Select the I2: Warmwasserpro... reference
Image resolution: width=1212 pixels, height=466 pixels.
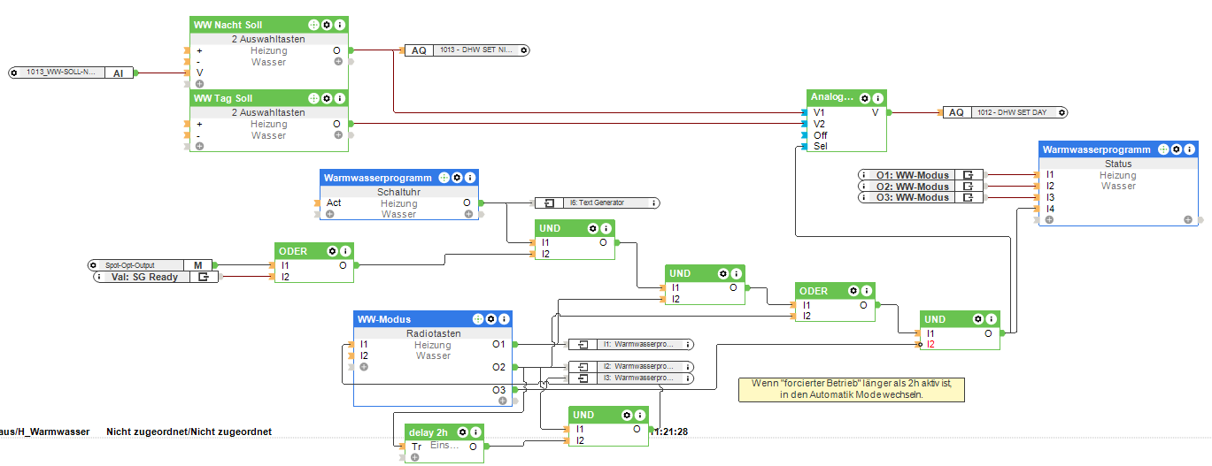[630, 366]
